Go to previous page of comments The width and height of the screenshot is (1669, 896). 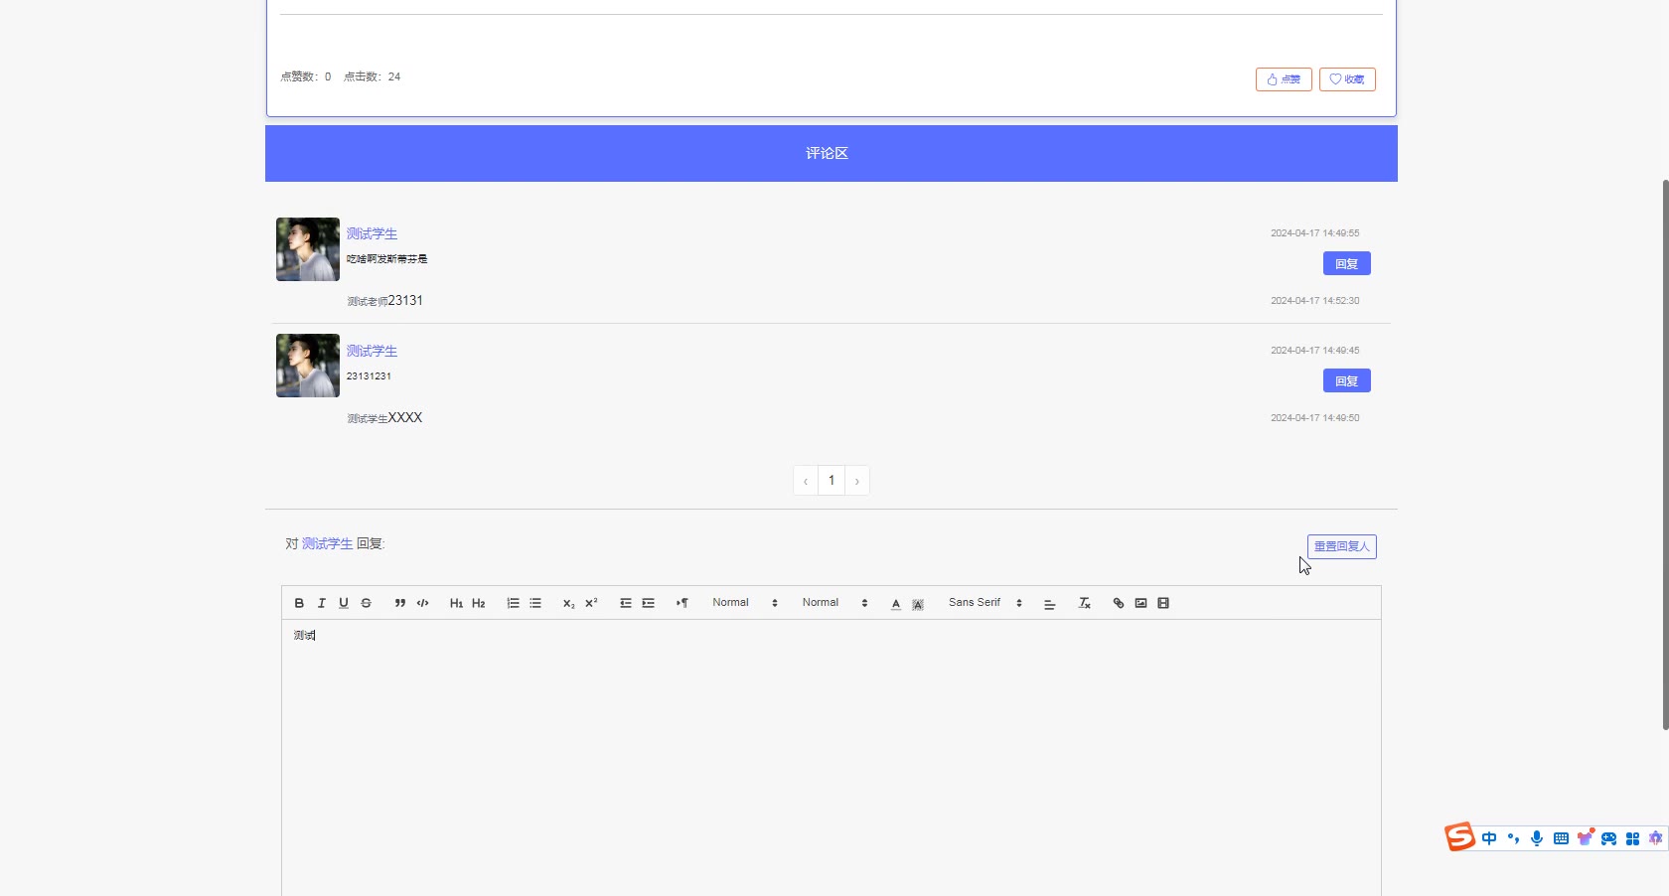(806, 481)
